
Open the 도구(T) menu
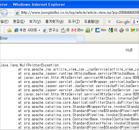(74, 22)
